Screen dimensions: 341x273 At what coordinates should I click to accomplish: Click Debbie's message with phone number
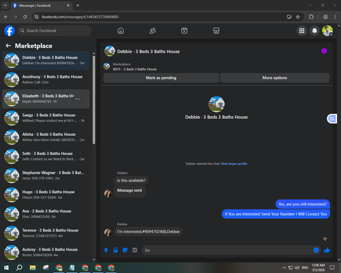pos(148,231)
